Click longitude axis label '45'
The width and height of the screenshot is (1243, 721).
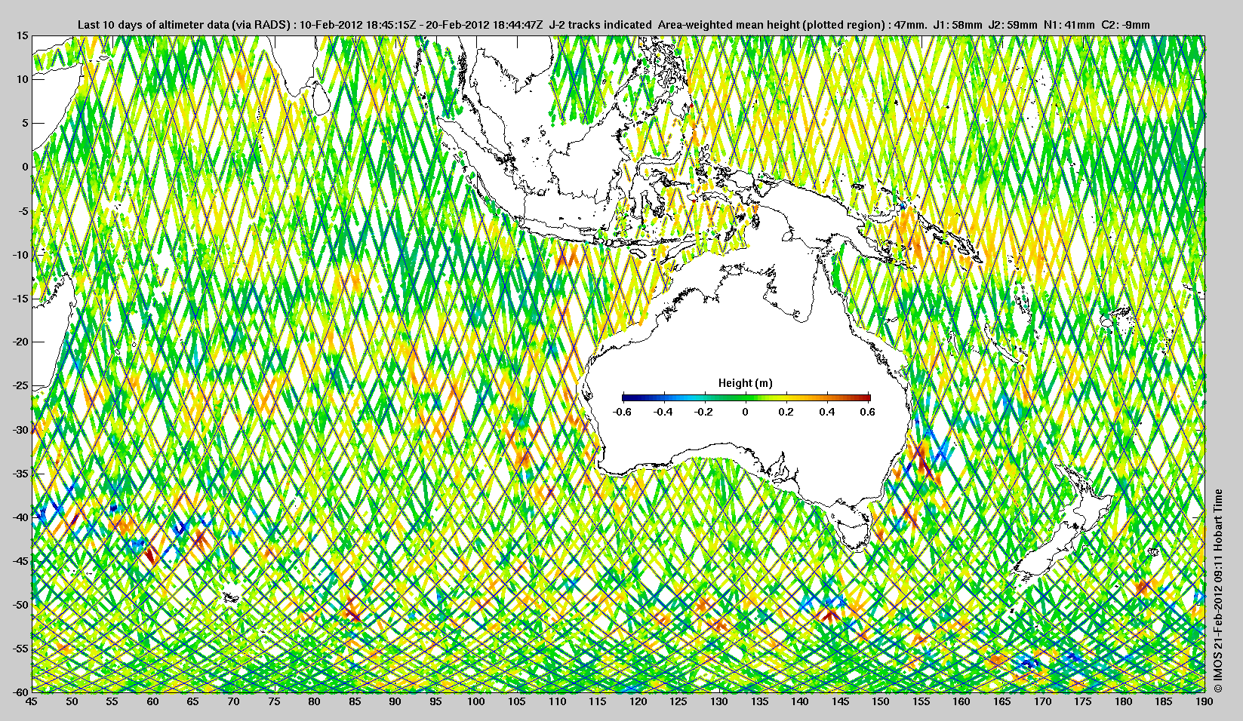32,701
